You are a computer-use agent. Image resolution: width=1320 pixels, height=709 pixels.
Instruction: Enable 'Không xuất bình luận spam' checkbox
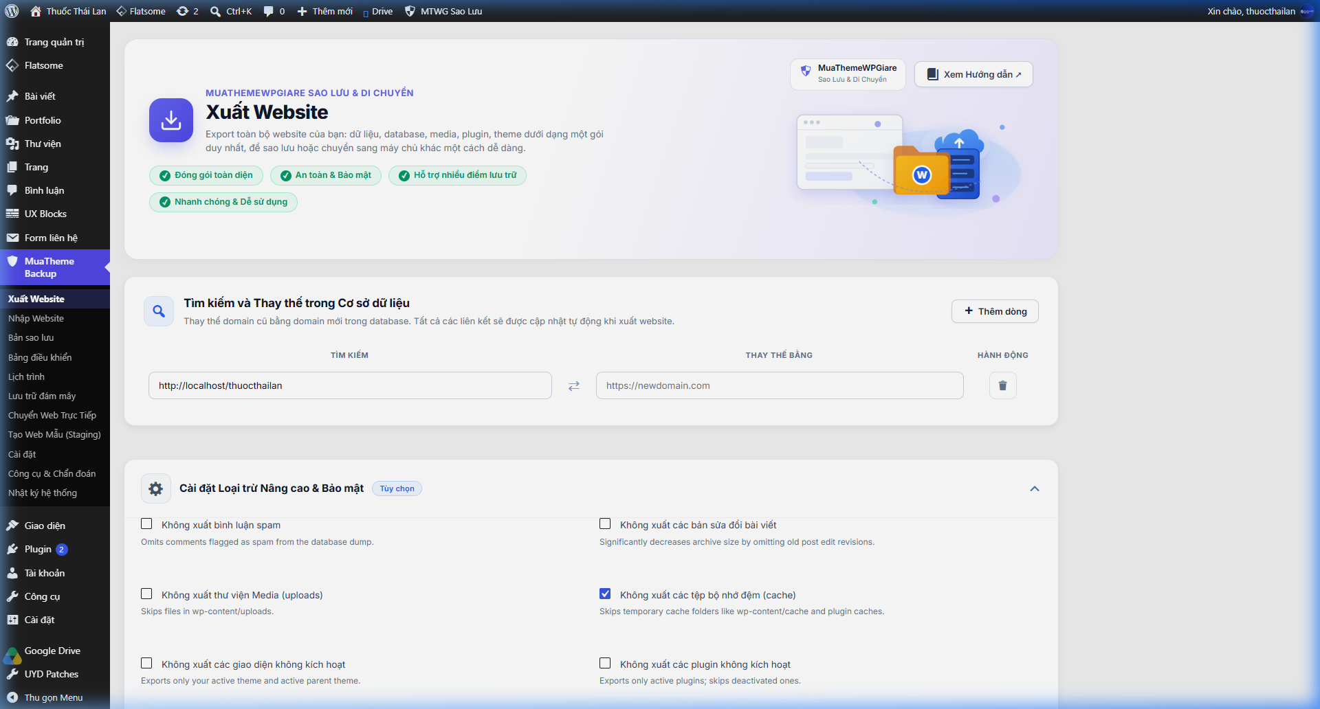(146, 524)
